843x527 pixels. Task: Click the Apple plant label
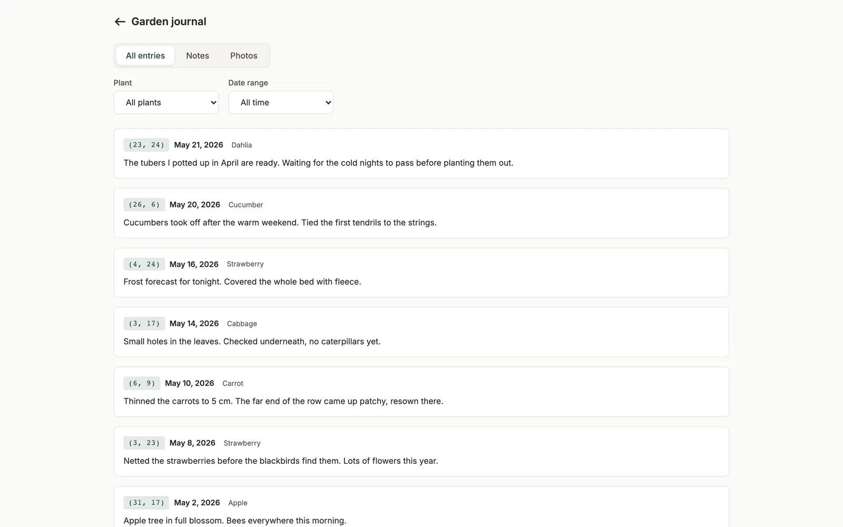(x=238, y=503)
